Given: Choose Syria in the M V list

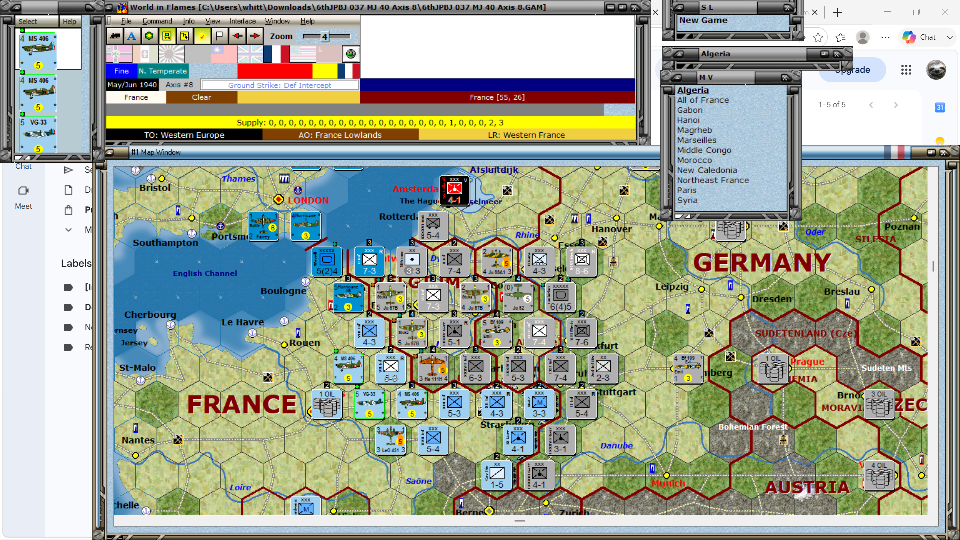Looking at the screenshot, I should tap(687, 200).
